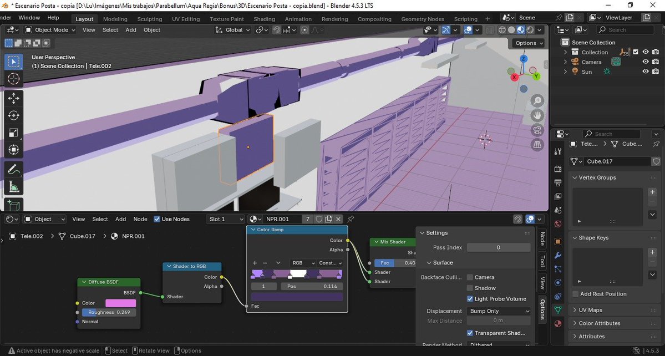Enable Add Rest Position checkbox

576,294
